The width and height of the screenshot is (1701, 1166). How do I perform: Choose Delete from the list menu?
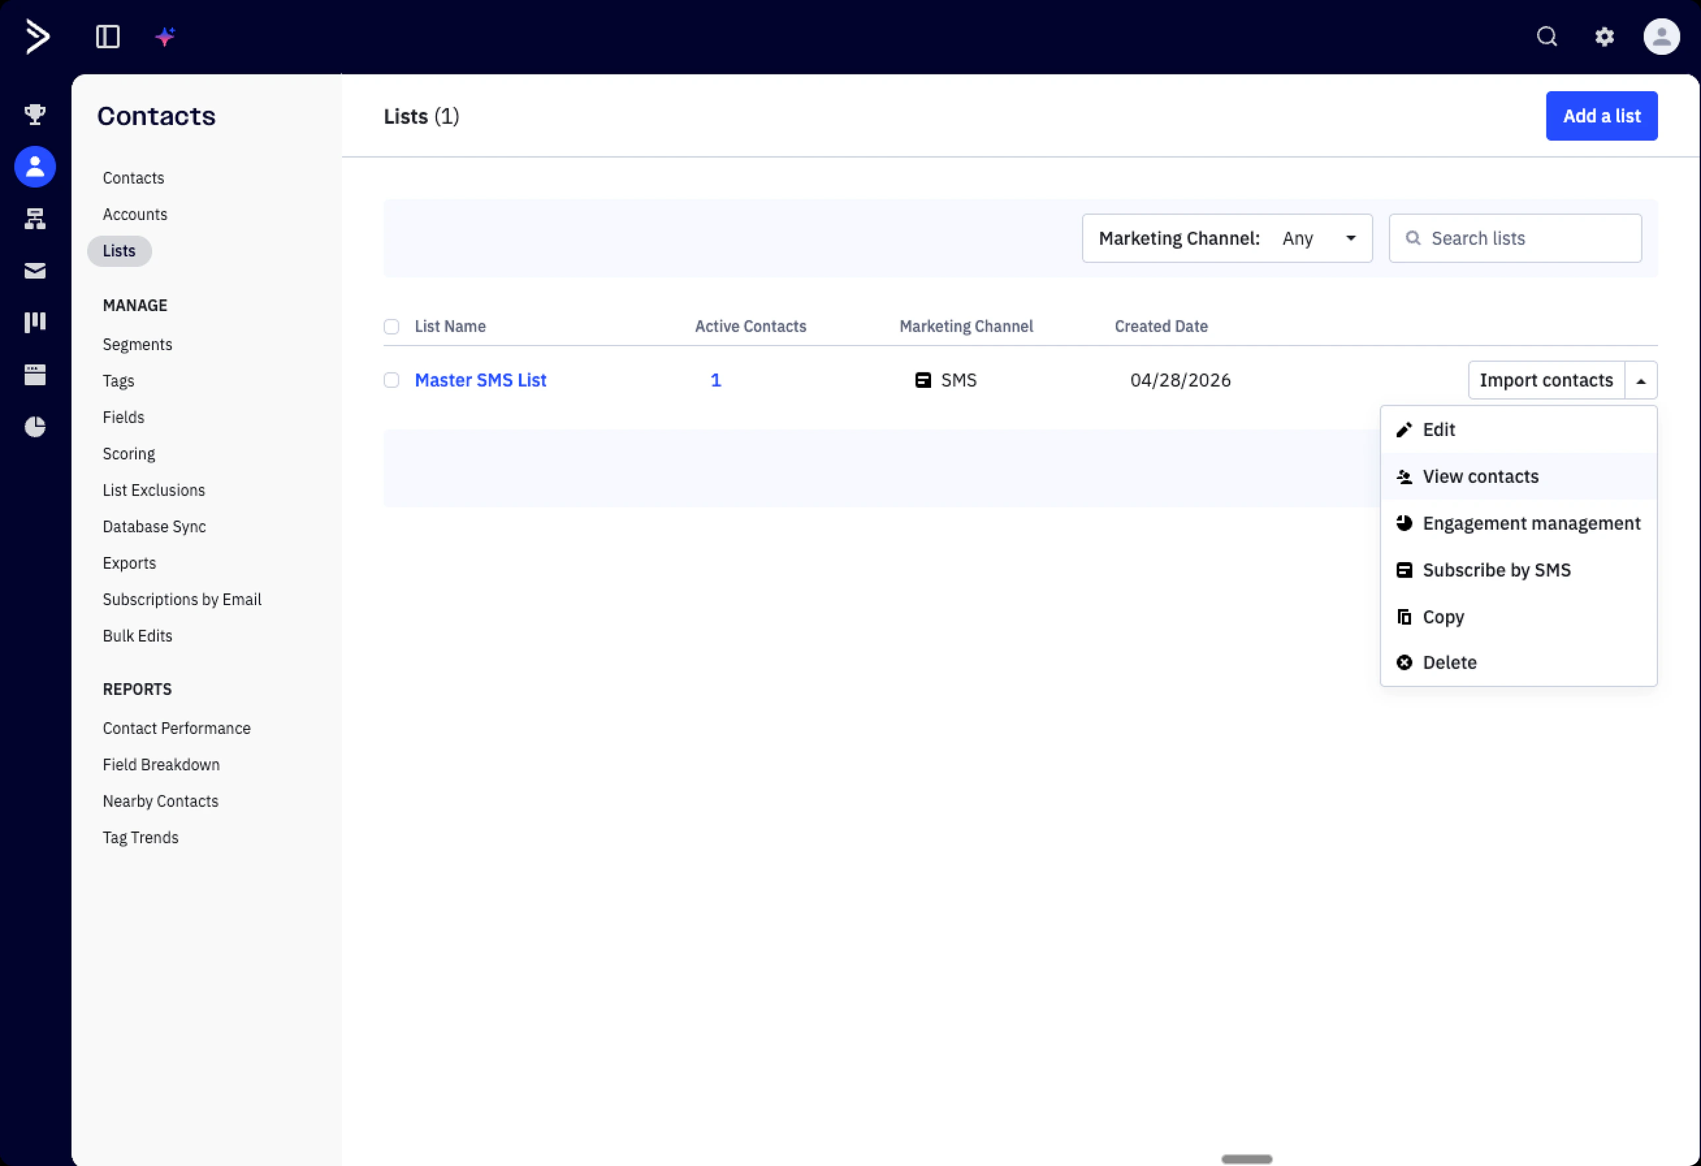point(1518,663)
